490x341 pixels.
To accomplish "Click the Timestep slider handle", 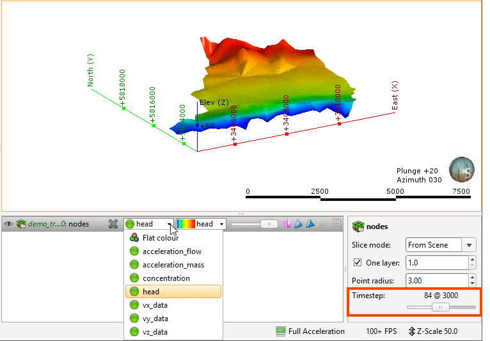I will tap(439, 307).
